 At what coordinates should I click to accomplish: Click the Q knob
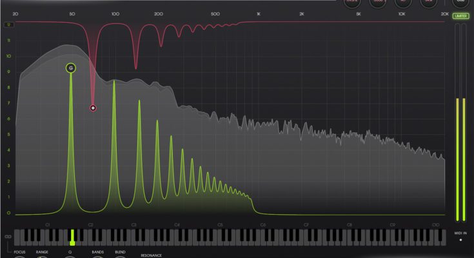[70, 256]
